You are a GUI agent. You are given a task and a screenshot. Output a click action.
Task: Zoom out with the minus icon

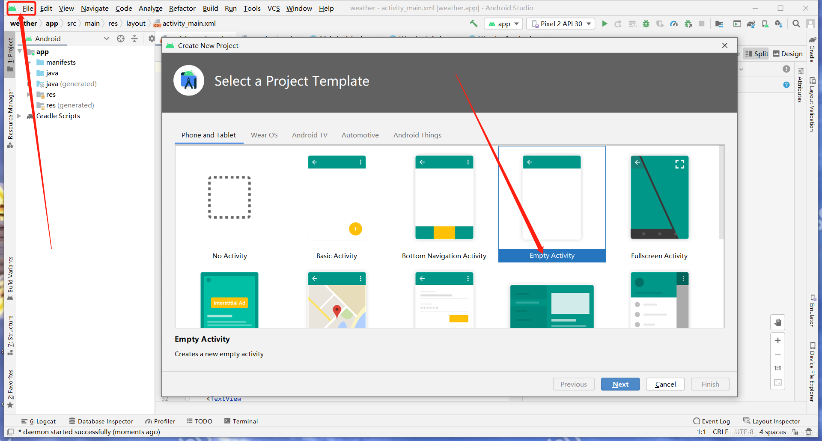(778, 355)
